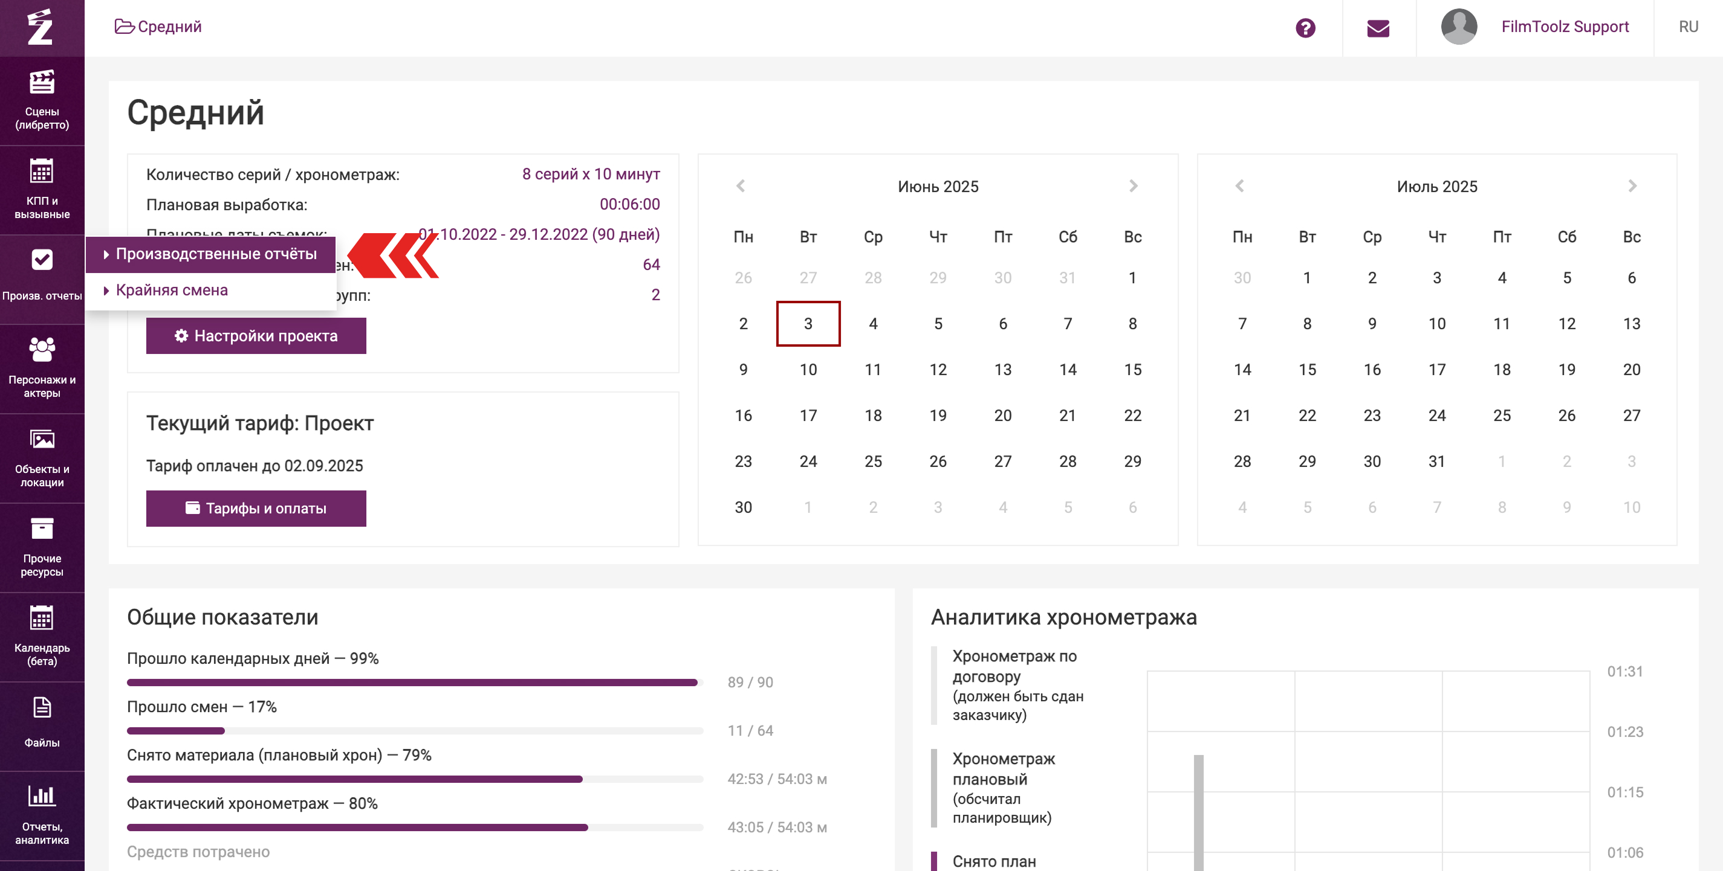Click Настройки проекта button
Viewport: 1723px width, 871px height.
[x=256, y=336]
